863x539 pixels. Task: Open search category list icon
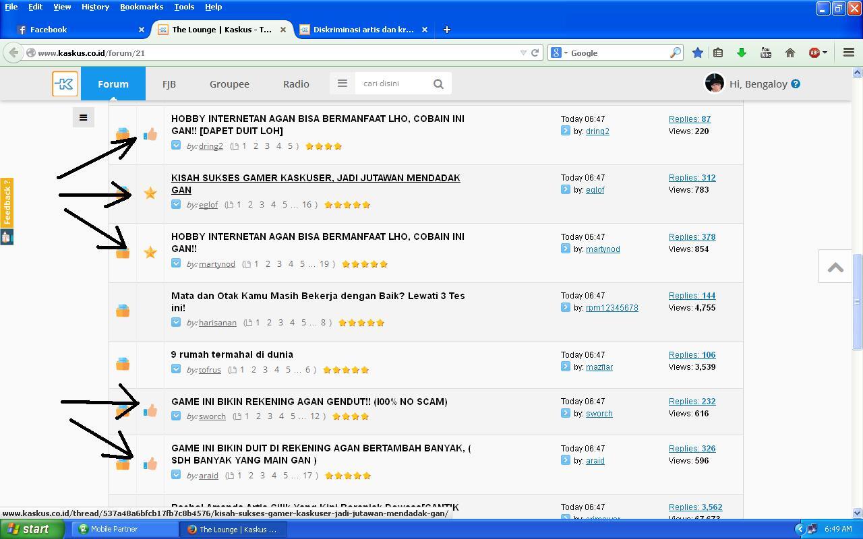coord(342,84)
